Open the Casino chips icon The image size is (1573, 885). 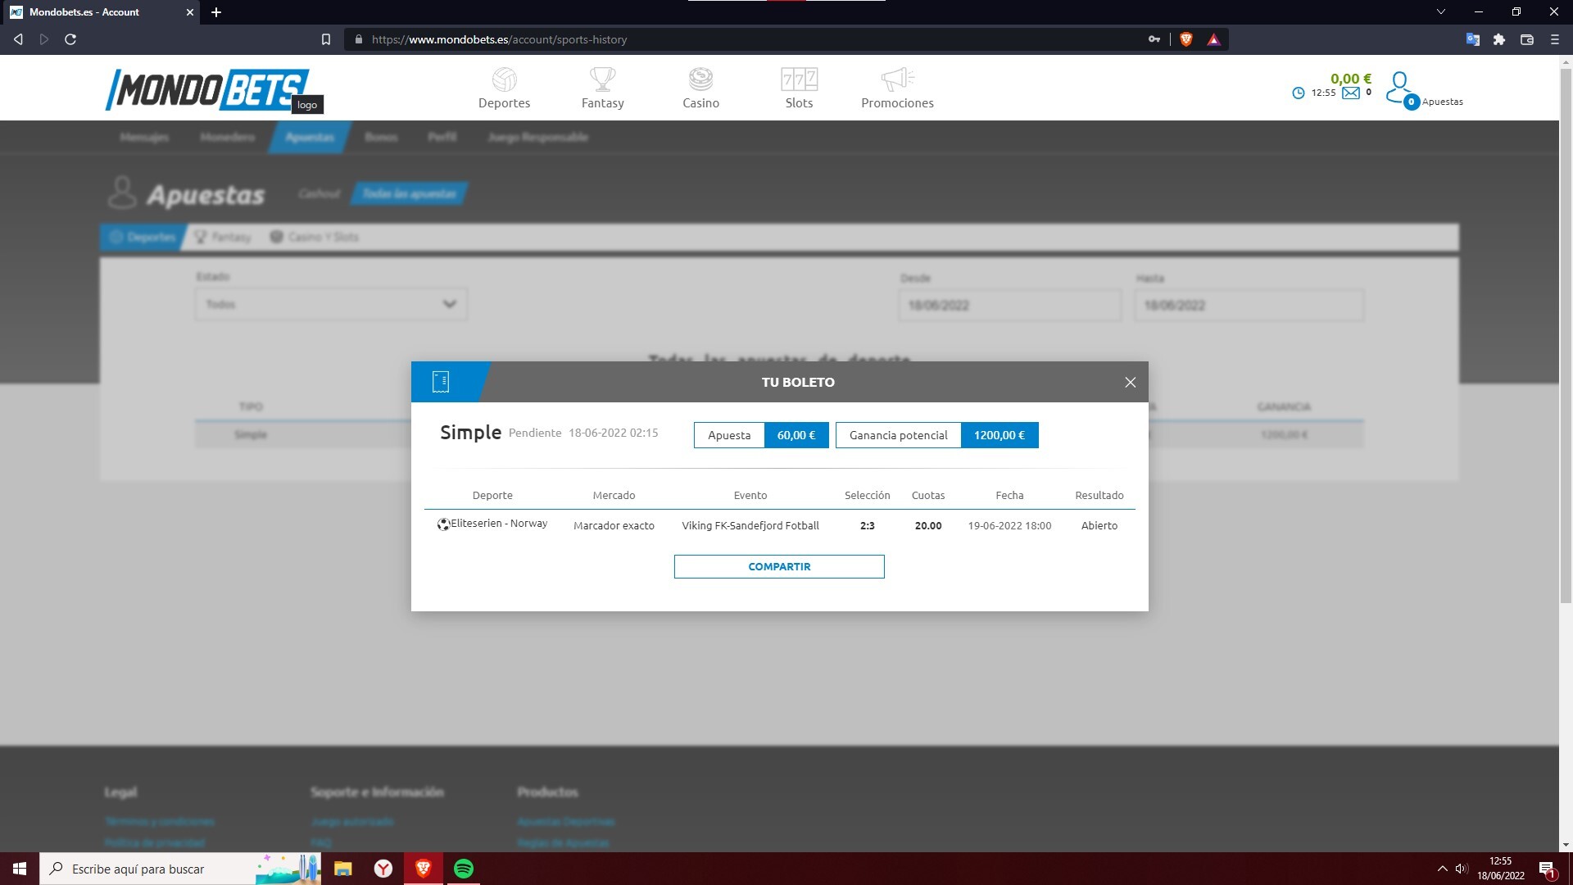tap(700, 79)
